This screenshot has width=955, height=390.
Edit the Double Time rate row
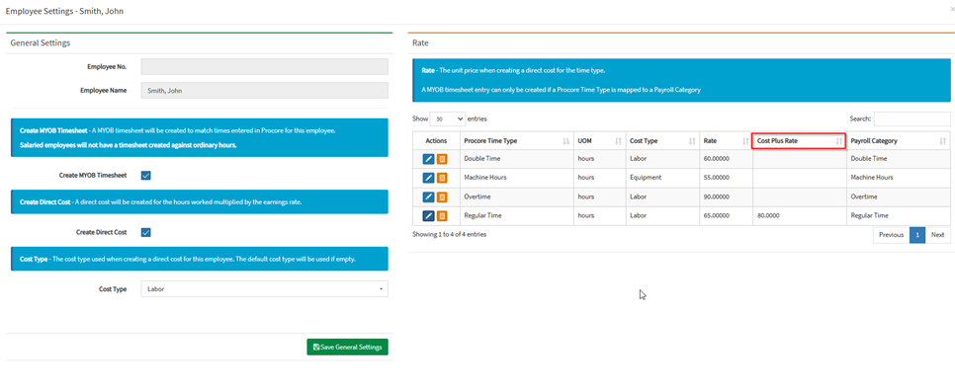point(428,159)
